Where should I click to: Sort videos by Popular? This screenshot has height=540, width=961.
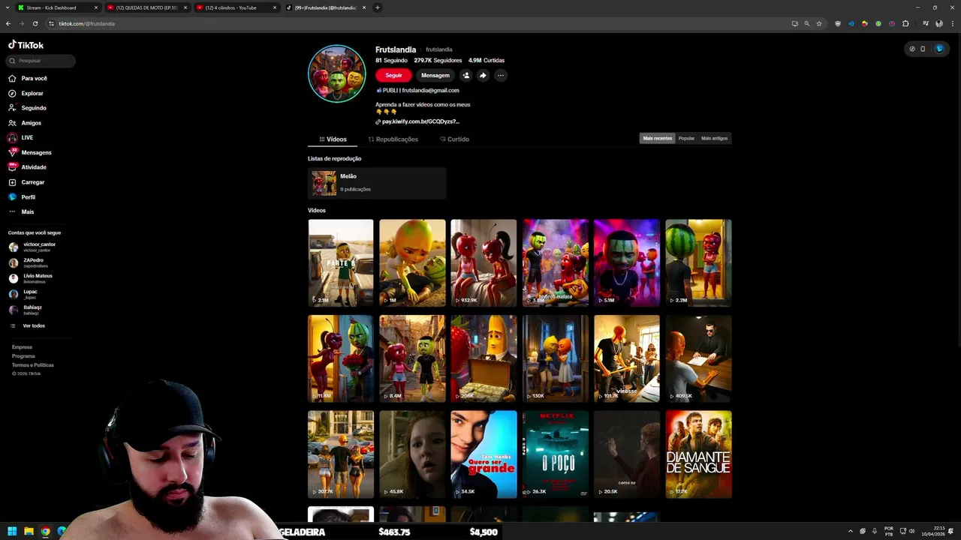pos(686,138)
